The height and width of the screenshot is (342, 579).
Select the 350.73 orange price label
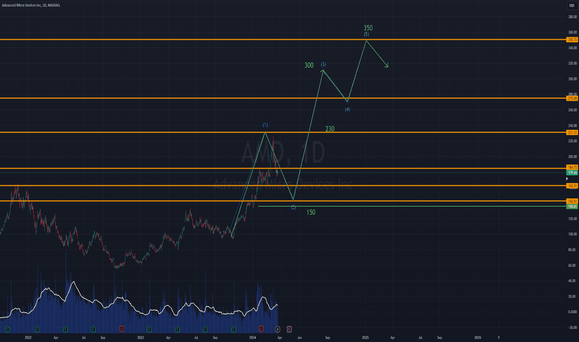click(x=572, y=40)
